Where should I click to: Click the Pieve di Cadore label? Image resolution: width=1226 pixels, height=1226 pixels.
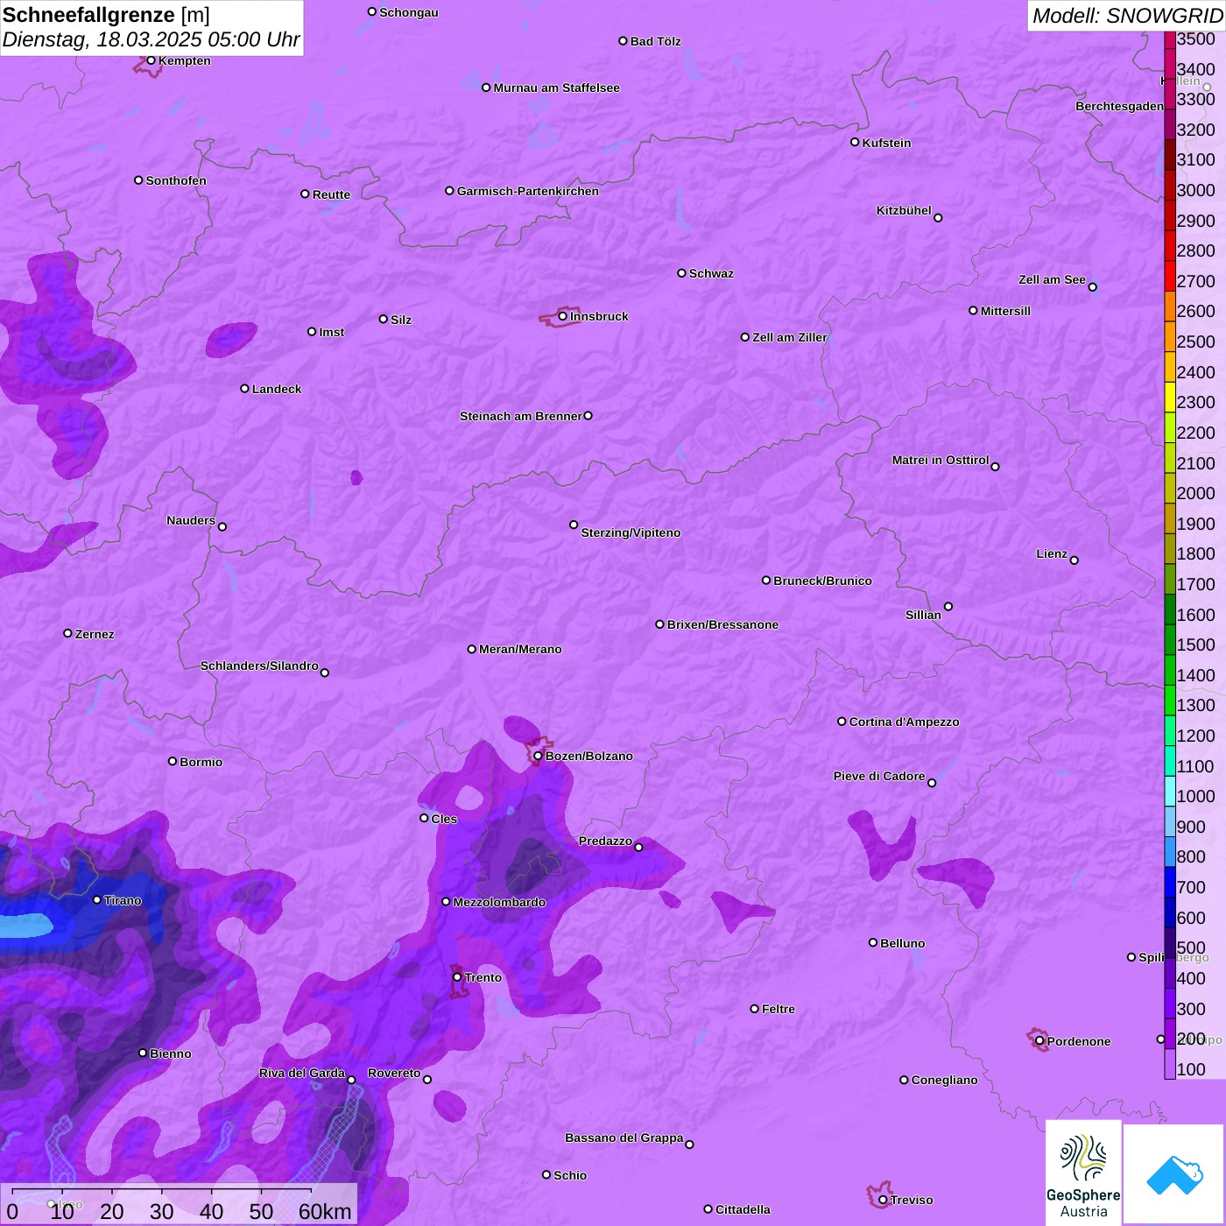click(879, 776)
